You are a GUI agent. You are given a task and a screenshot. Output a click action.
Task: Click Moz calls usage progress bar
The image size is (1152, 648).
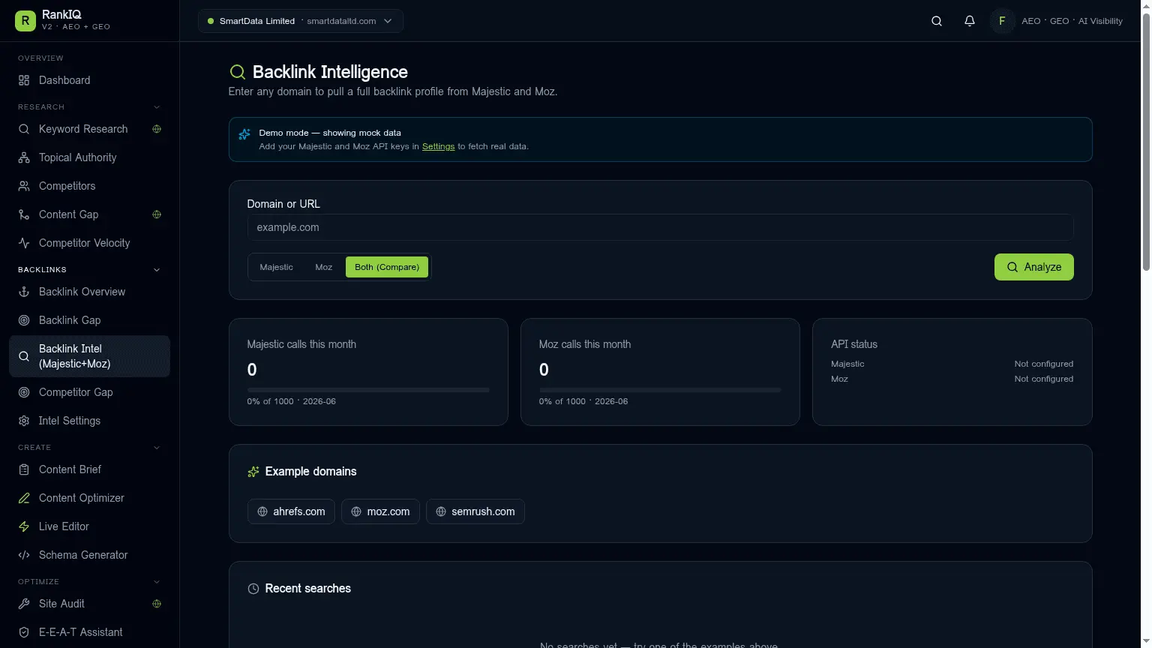[660, 390]
